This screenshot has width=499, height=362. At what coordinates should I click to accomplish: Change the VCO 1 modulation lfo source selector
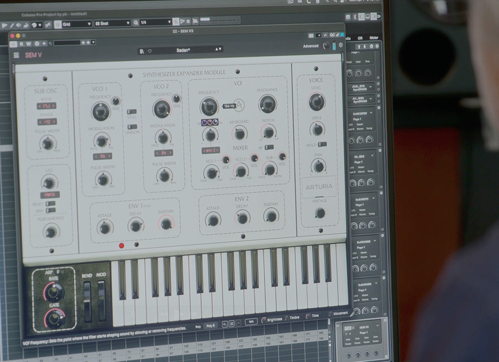[102, 156]
